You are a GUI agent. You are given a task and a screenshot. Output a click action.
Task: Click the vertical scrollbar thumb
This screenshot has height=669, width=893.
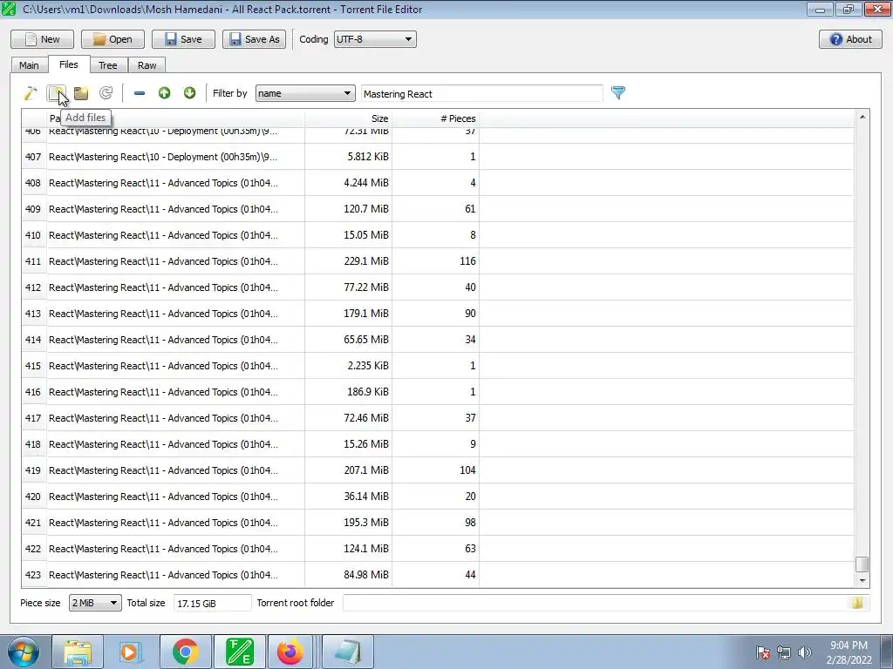coord(862,564)
